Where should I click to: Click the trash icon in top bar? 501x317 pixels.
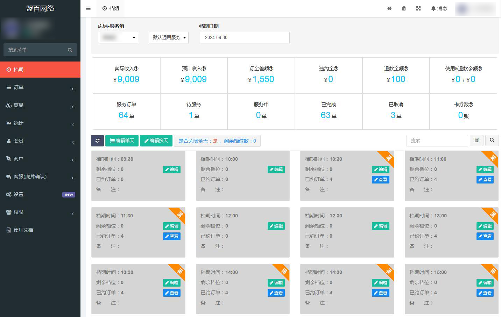404,8
